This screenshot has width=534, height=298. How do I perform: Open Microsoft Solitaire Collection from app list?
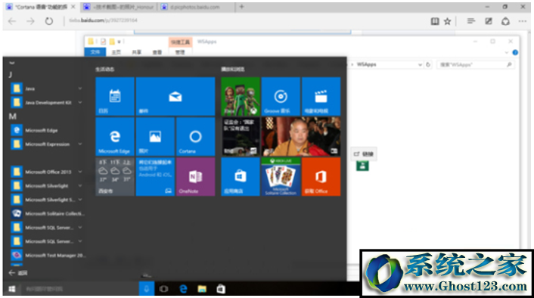coord(47,213)
